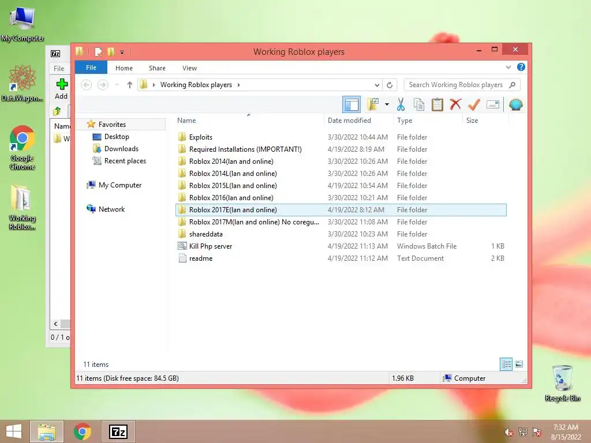Select the Exploits folder
The width and height of the screenshot is (591, 443).
341,137
